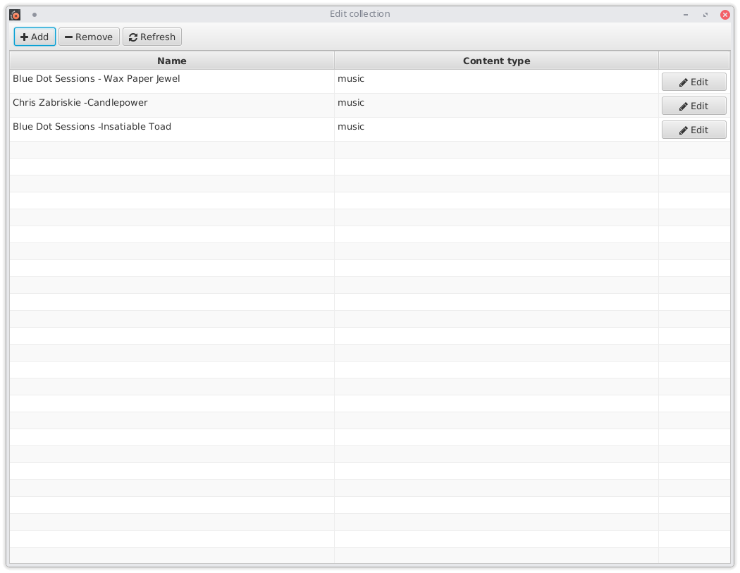740x573 pixels.
Task: Refresh the collection list
Action: point(152,37)
